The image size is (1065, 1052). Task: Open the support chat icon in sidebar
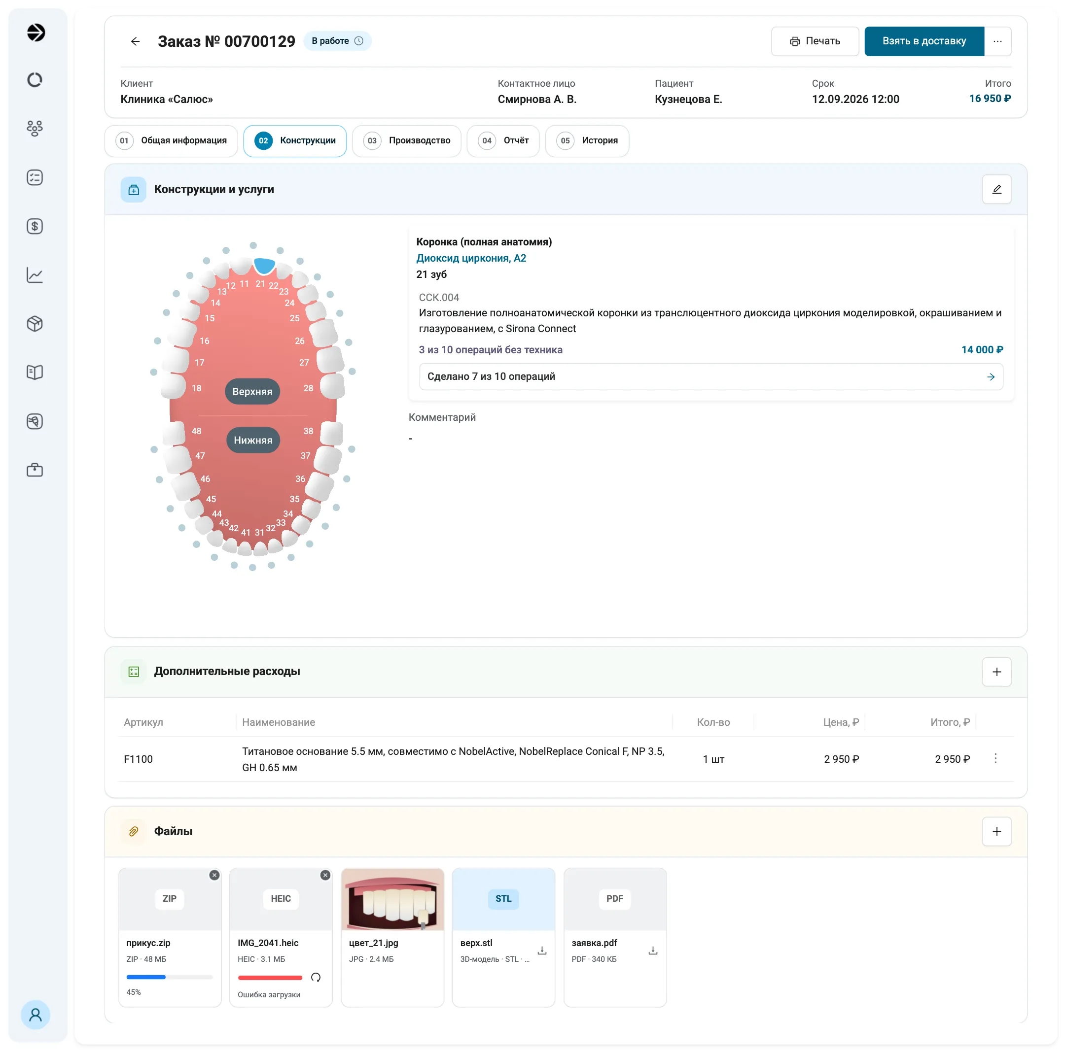(35, 421)
